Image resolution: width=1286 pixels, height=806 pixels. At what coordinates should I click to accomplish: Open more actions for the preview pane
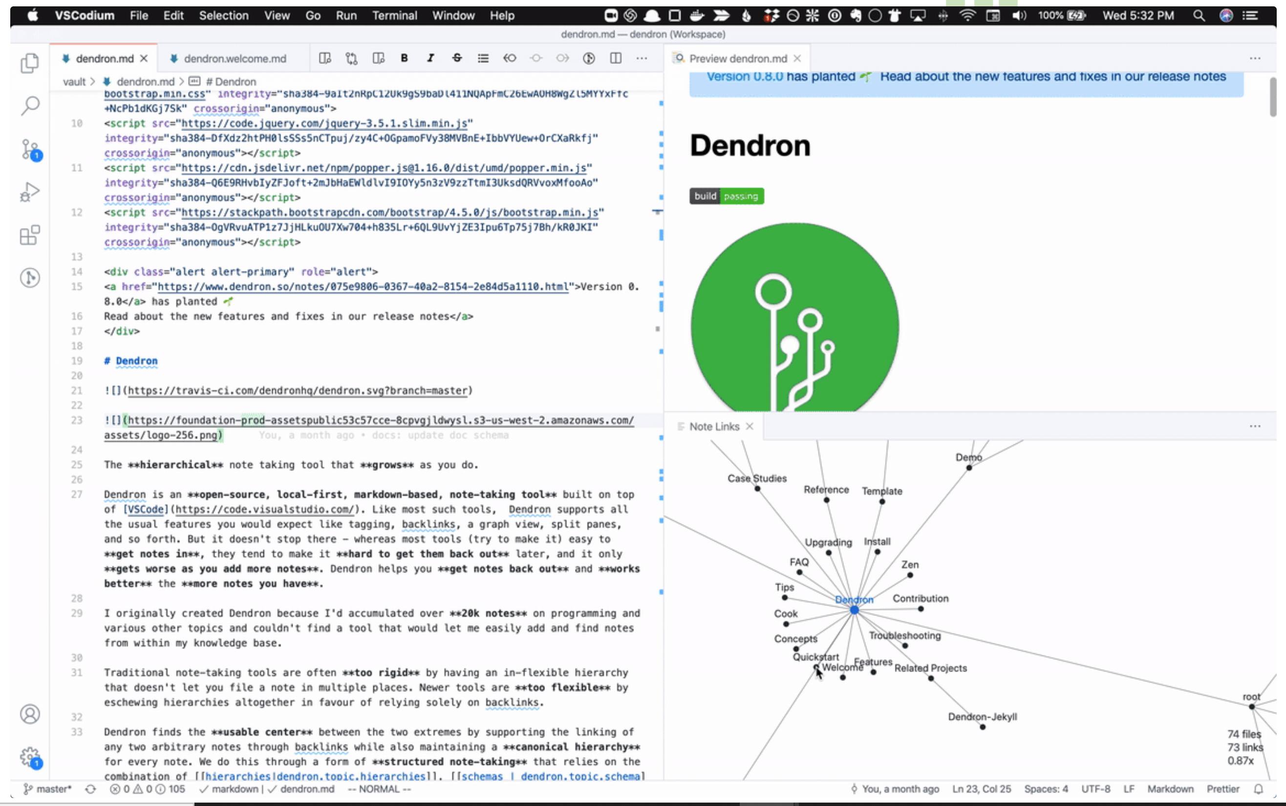[1255, 58]
